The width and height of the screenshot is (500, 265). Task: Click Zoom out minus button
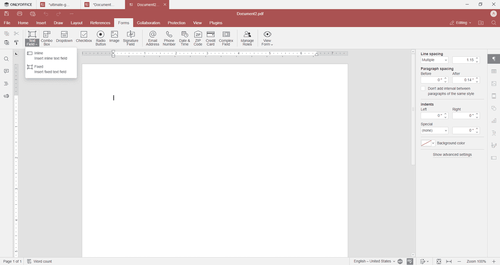pyautogui.click(x=459, y=261)
